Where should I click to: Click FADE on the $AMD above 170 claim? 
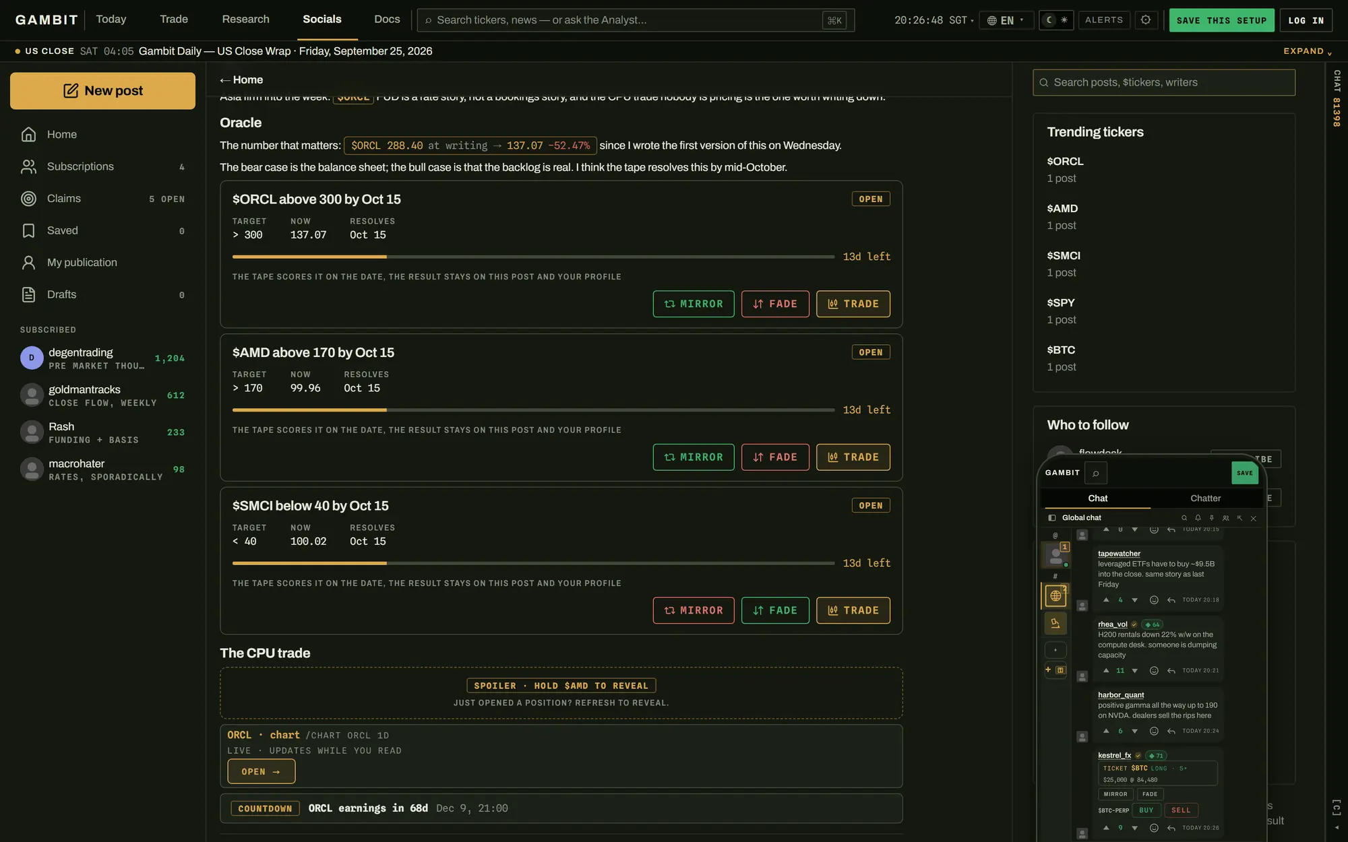point(775,457)
